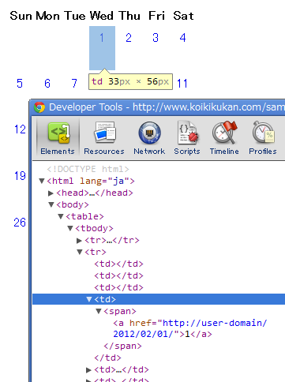Click the Sat column header
The image size is (285, 382).
183,16
